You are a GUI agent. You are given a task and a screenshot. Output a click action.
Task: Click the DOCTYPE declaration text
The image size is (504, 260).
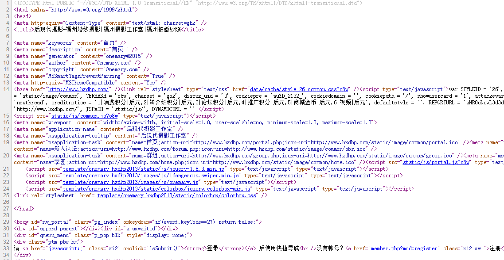point(188,3)
